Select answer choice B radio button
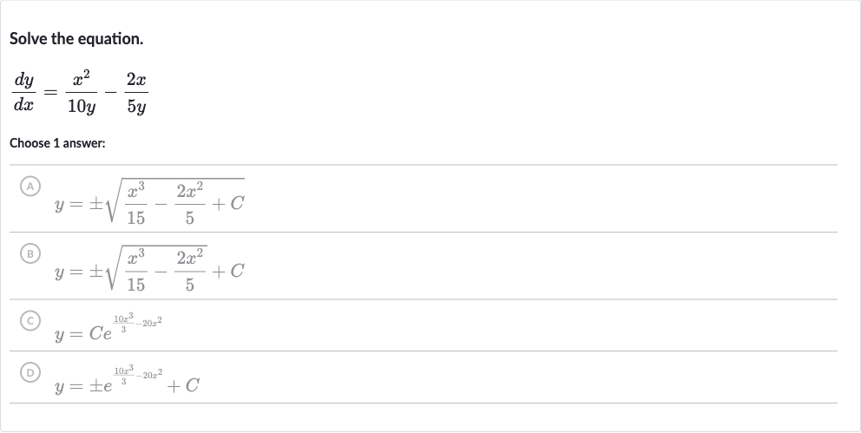Image resolution: width=861 pixels, height=433 pixels. pos(30,253)
